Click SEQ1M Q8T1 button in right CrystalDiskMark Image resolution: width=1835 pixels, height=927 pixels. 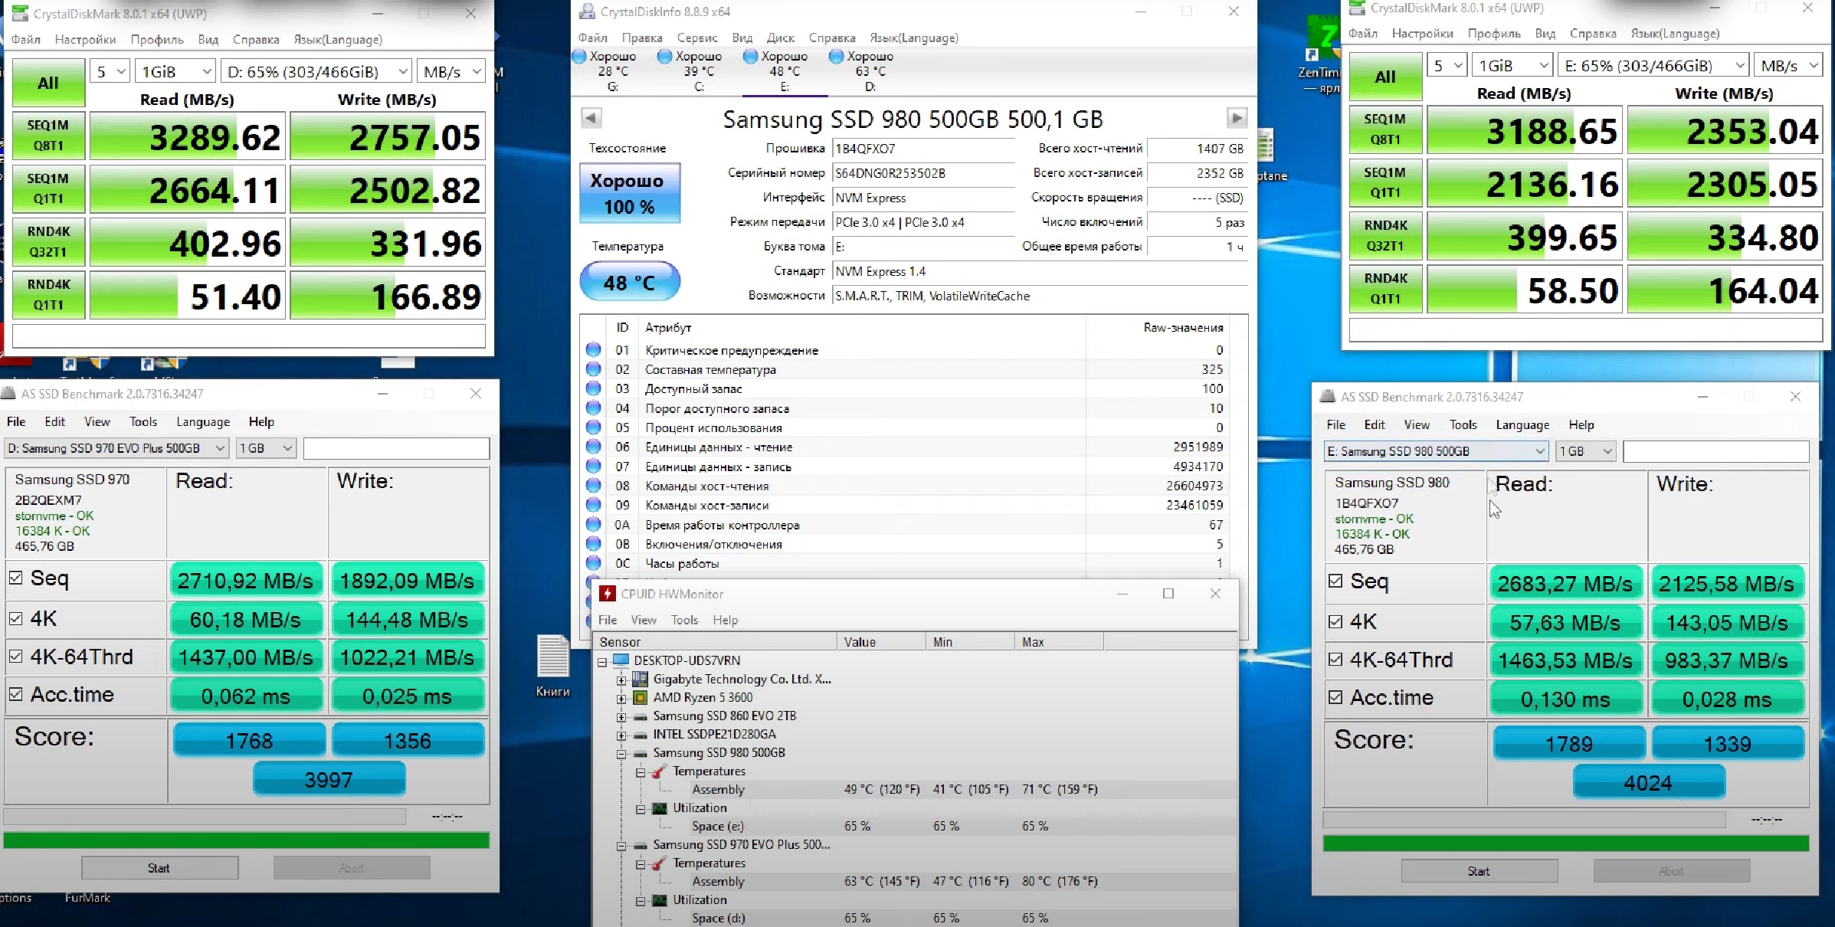coord(1385,129)
